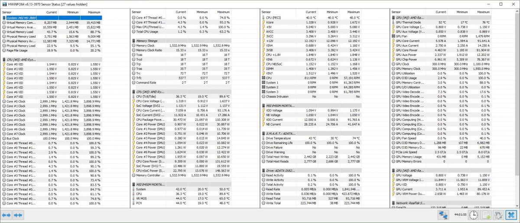The image size is (520, 223).
Task: Select the Max CPU/Thread Usage row
Action: (x=182, y=27)
